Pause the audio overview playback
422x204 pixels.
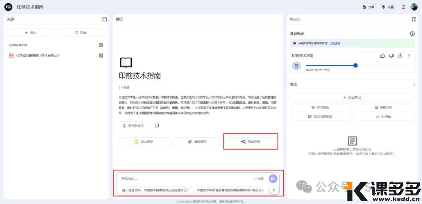[296, 66]
